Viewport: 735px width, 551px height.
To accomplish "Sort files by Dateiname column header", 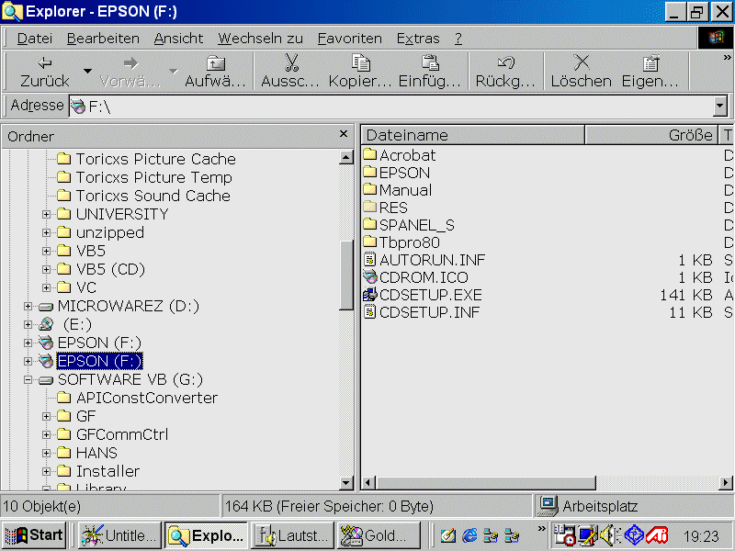I will [472, 135].
